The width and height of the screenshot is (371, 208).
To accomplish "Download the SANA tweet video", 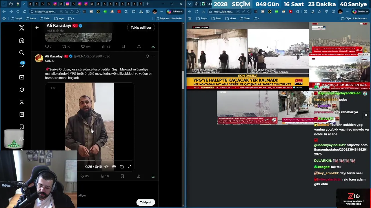I will click(153, 176).
